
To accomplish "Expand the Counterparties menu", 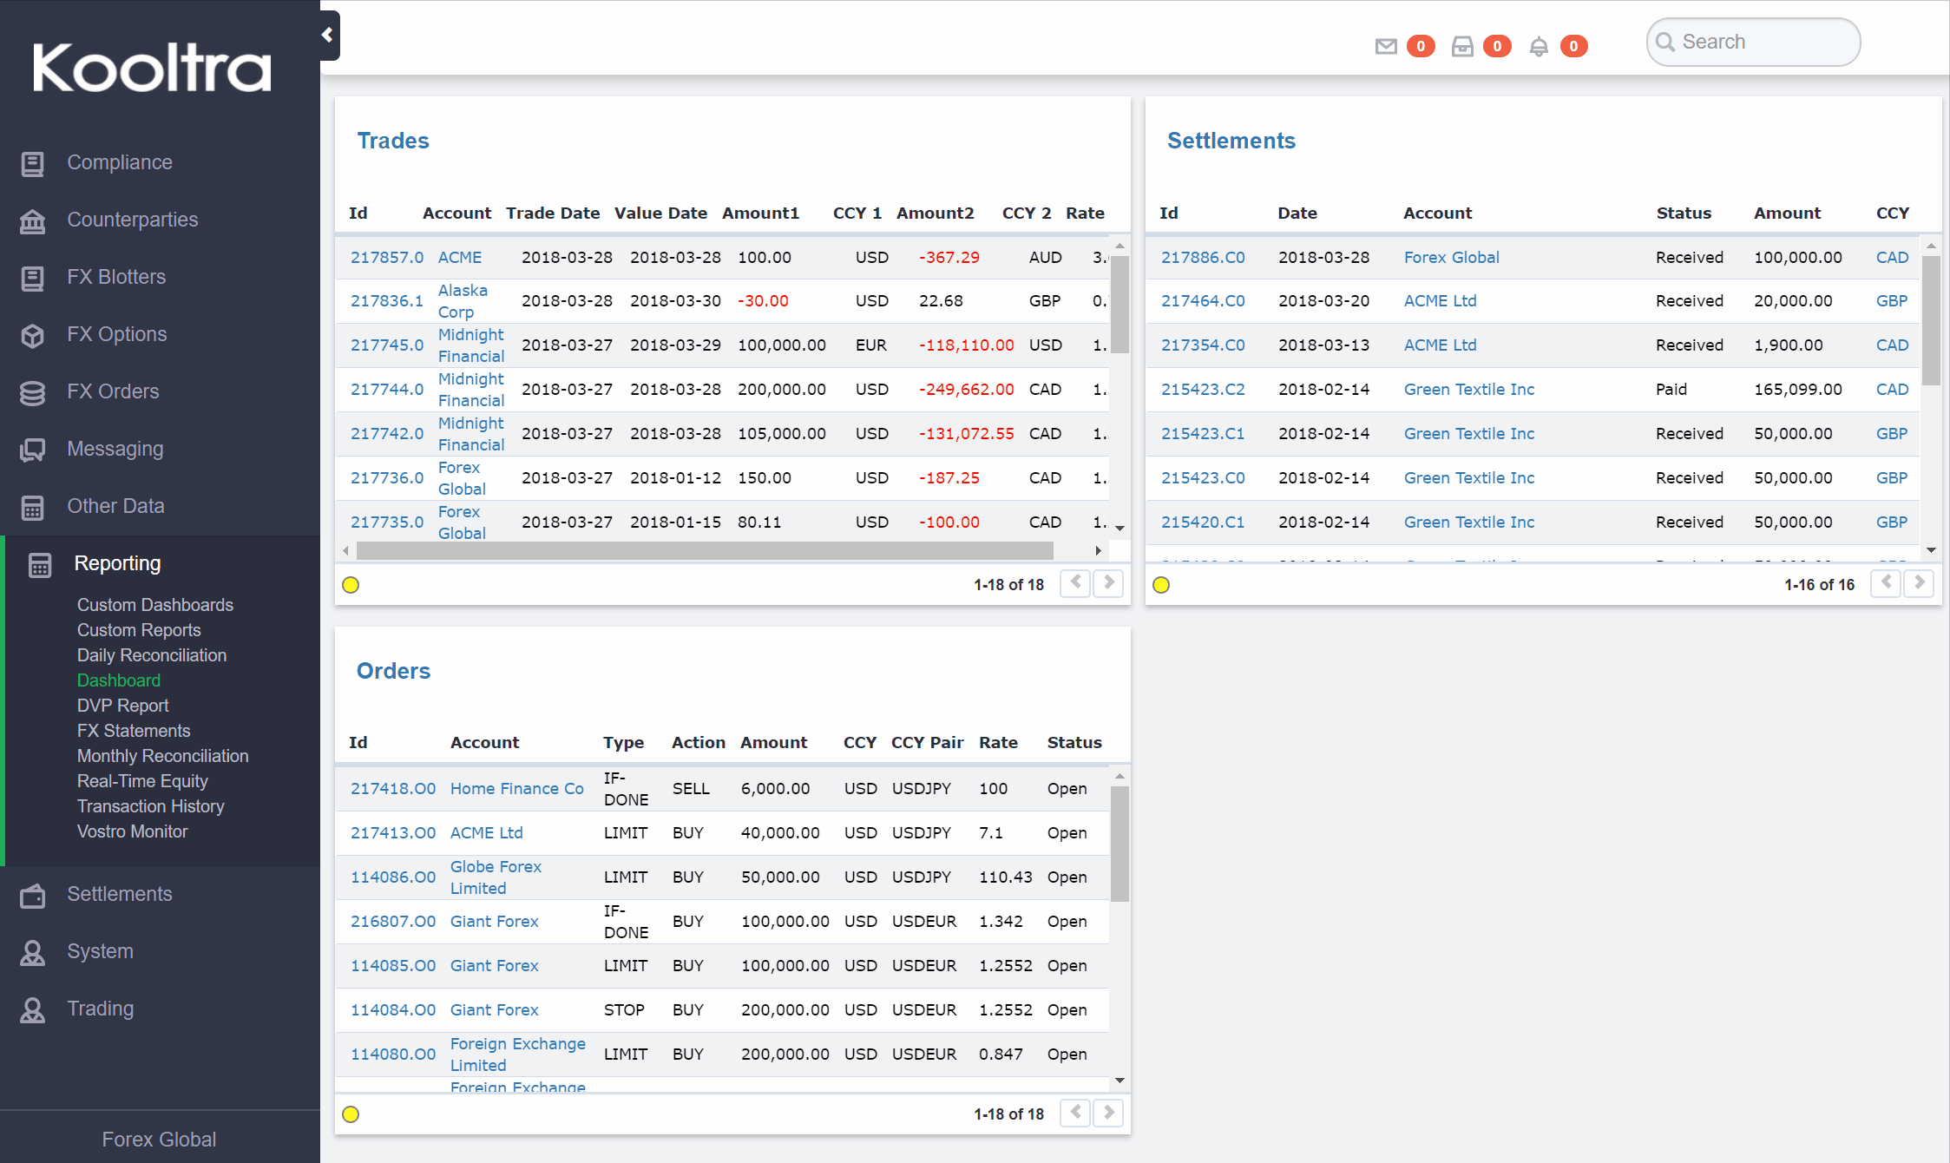I will 133,220.
